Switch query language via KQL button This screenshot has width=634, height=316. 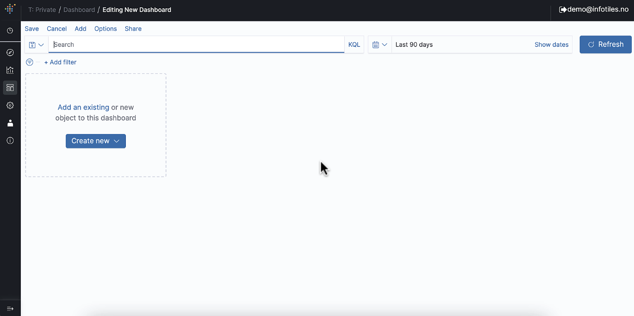click(354, 45)
